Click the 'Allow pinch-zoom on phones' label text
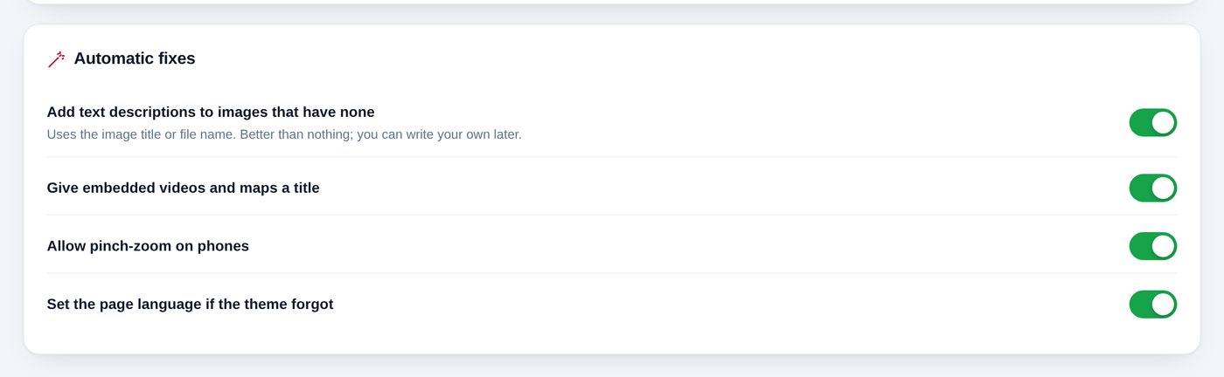This screenshot has height=377, width=1224. pos(148,246)
